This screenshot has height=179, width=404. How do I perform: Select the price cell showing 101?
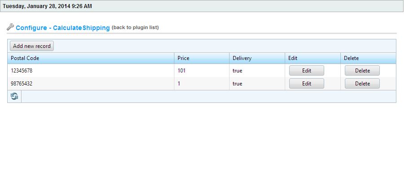(x=202, y=71)
